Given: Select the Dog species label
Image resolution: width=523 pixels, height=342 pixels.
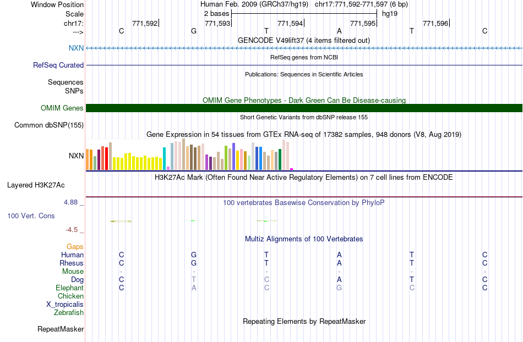Looking at the screenshot, I should pyautogui.click(x=77, y=280).
